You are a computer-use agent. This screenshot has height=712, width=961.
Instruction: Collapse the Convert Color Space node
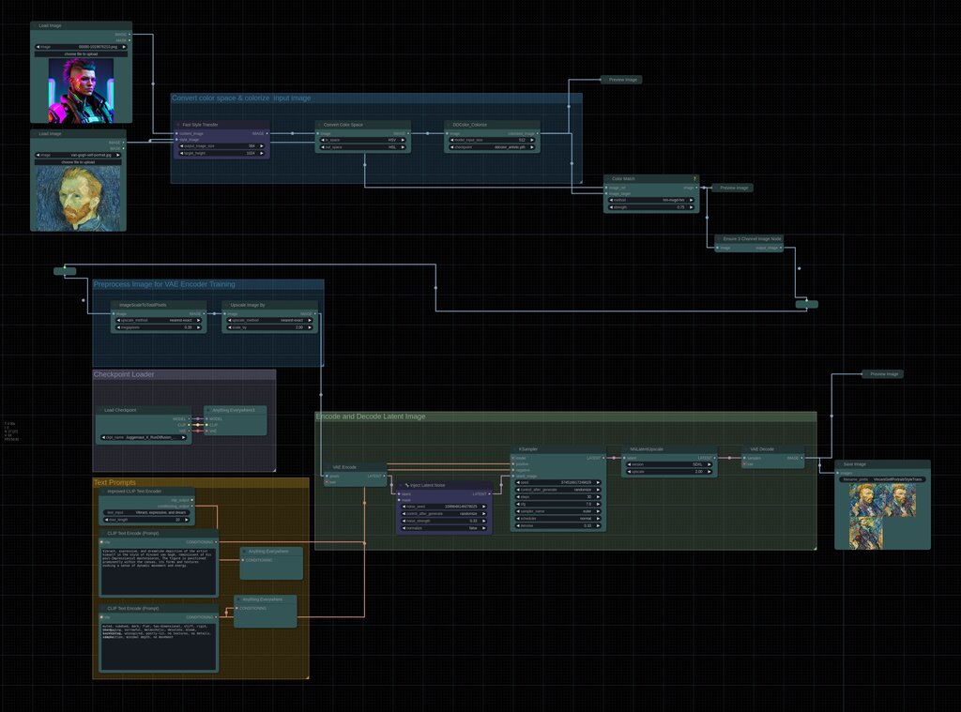pos(319,125)
